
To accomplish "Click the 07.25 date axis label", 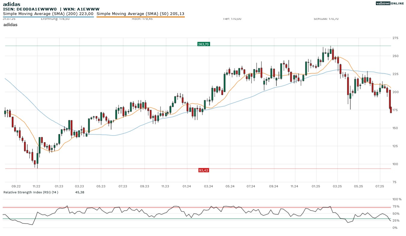I will (x=380, y=186).
